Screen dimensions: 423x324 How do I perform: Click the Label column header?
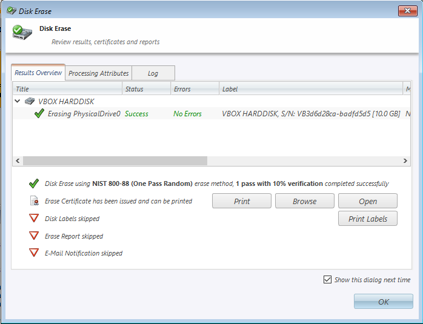pyautogui.click(x=311, y=88)
